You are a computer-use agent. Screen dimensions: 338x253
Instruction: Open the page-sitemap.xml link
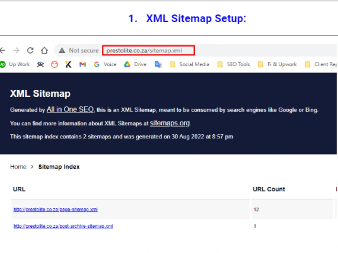(x=55, y=209)
